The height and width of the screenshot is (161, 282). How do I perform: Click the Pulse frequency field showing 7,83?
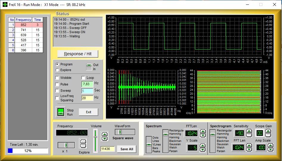[x=87, y=84]
